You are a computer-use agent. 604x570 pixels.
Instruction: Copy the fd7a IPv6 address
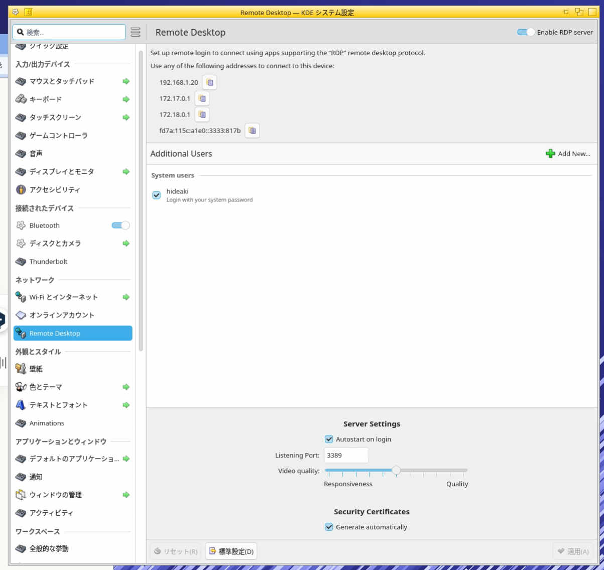pos(252,131)
